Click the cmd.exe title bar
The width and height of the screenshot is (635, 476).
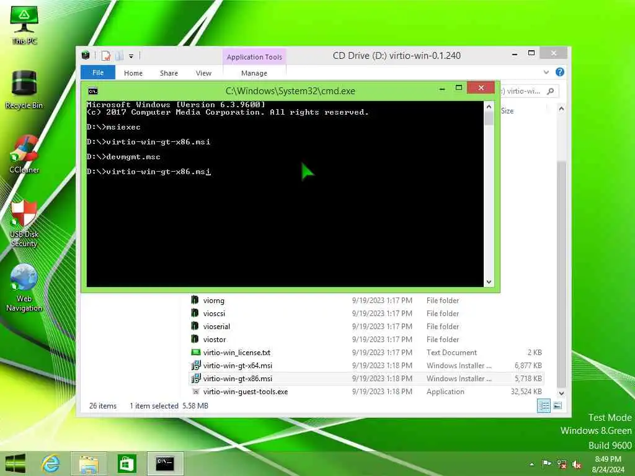coord(290,91)
